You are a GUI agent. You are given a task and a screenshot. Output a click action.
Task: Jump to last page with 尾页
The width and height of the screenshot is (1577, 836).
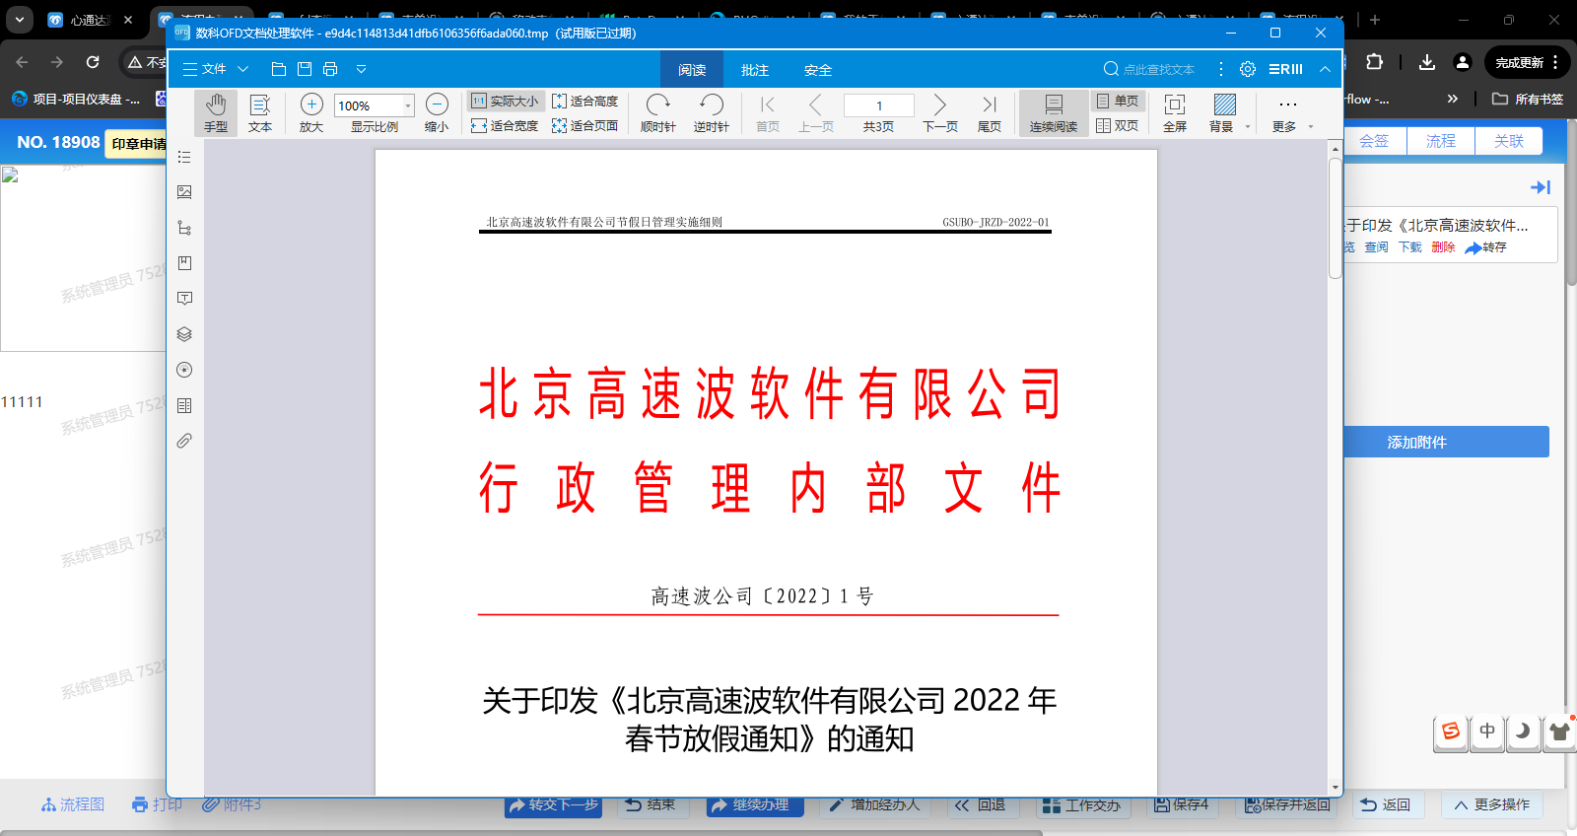pos(990,112)
